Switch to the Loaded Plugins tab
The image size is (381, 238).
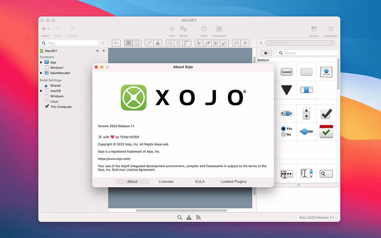pyautogui.click(x=234, y=182)
